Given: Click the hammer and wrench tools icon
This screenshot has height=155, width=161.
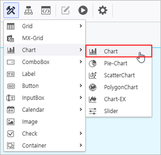Looking at the screenshot, I should [11, 10].
